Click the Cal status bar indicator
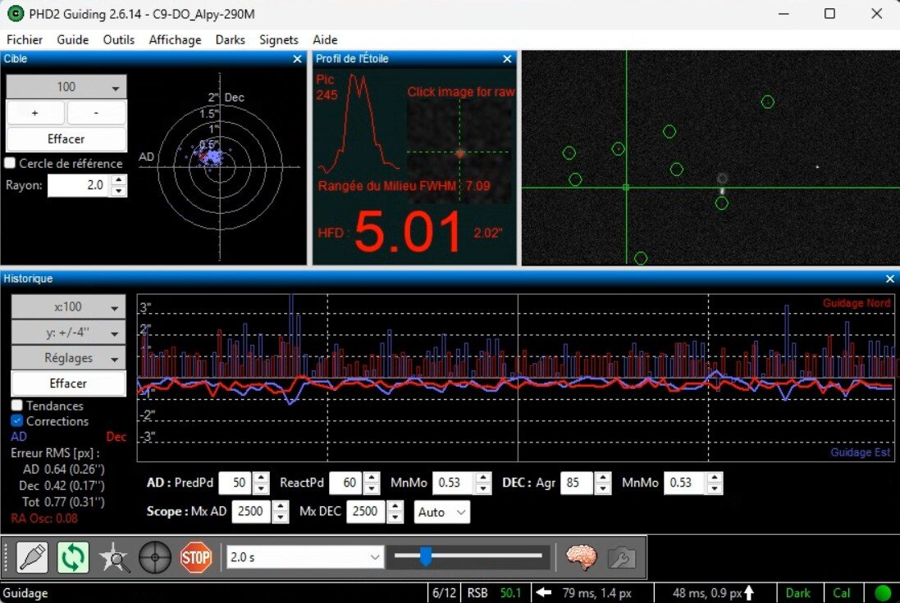This screenshot has height=603, width=900. 842,592
